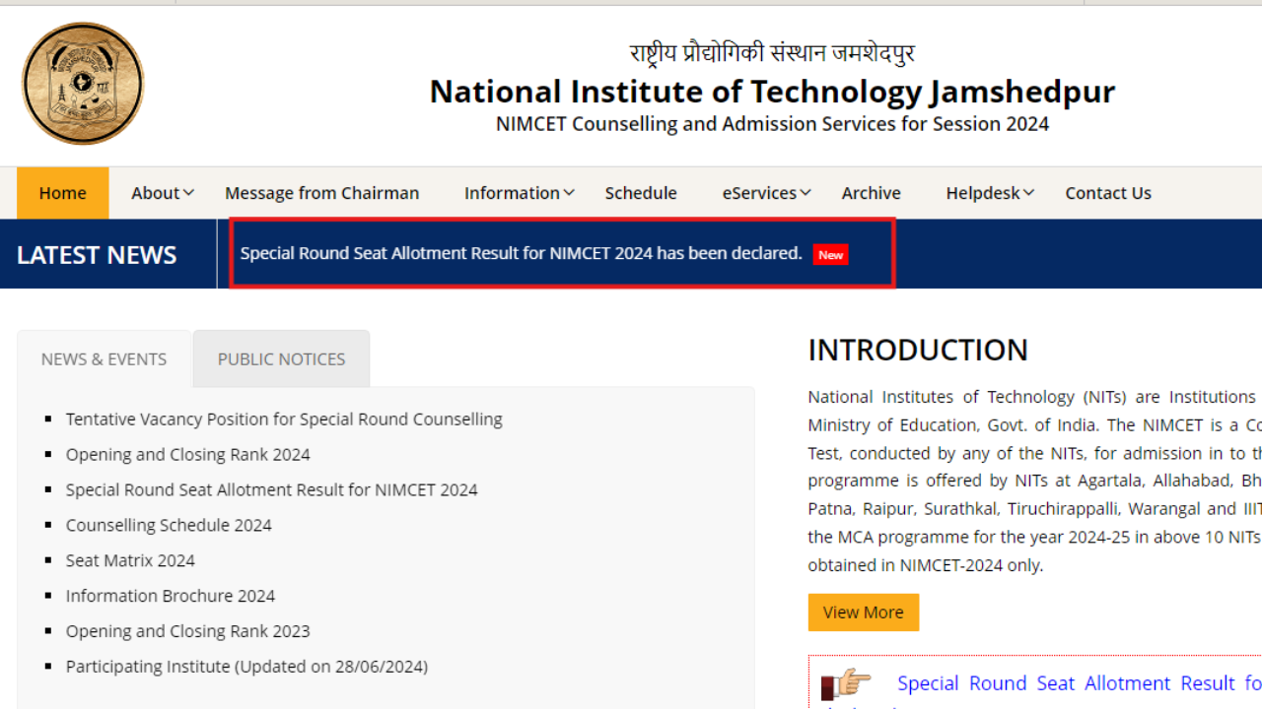Open Participating Institute updated 28/06/2024 link
Screen dimensions: 1262x709
(246, 668)
